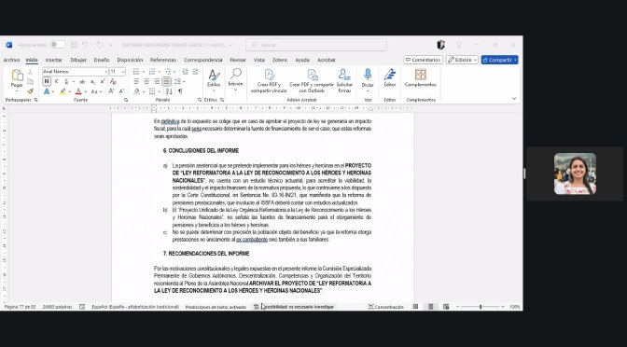Click Crear PDF y compartir con Outlook
Screen dimensions: 627x347
(x=312, y=81)
